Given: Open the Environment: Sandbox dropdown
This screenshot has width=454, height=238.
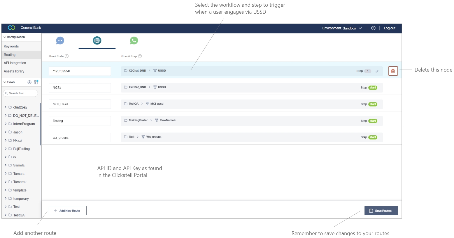Looking at the screenshot, I should click(342, 28).
